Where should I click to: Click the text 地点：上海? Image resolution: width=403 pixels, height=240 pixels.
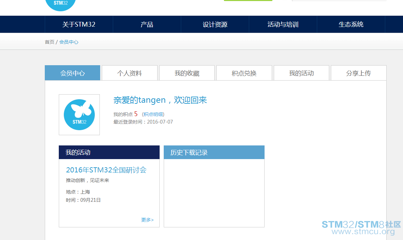click(x=78, y=192)
